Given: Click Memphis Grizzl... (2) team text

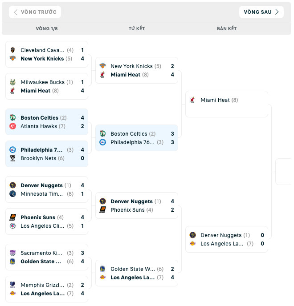Looking at the screenshot, I should pos(47,285).
